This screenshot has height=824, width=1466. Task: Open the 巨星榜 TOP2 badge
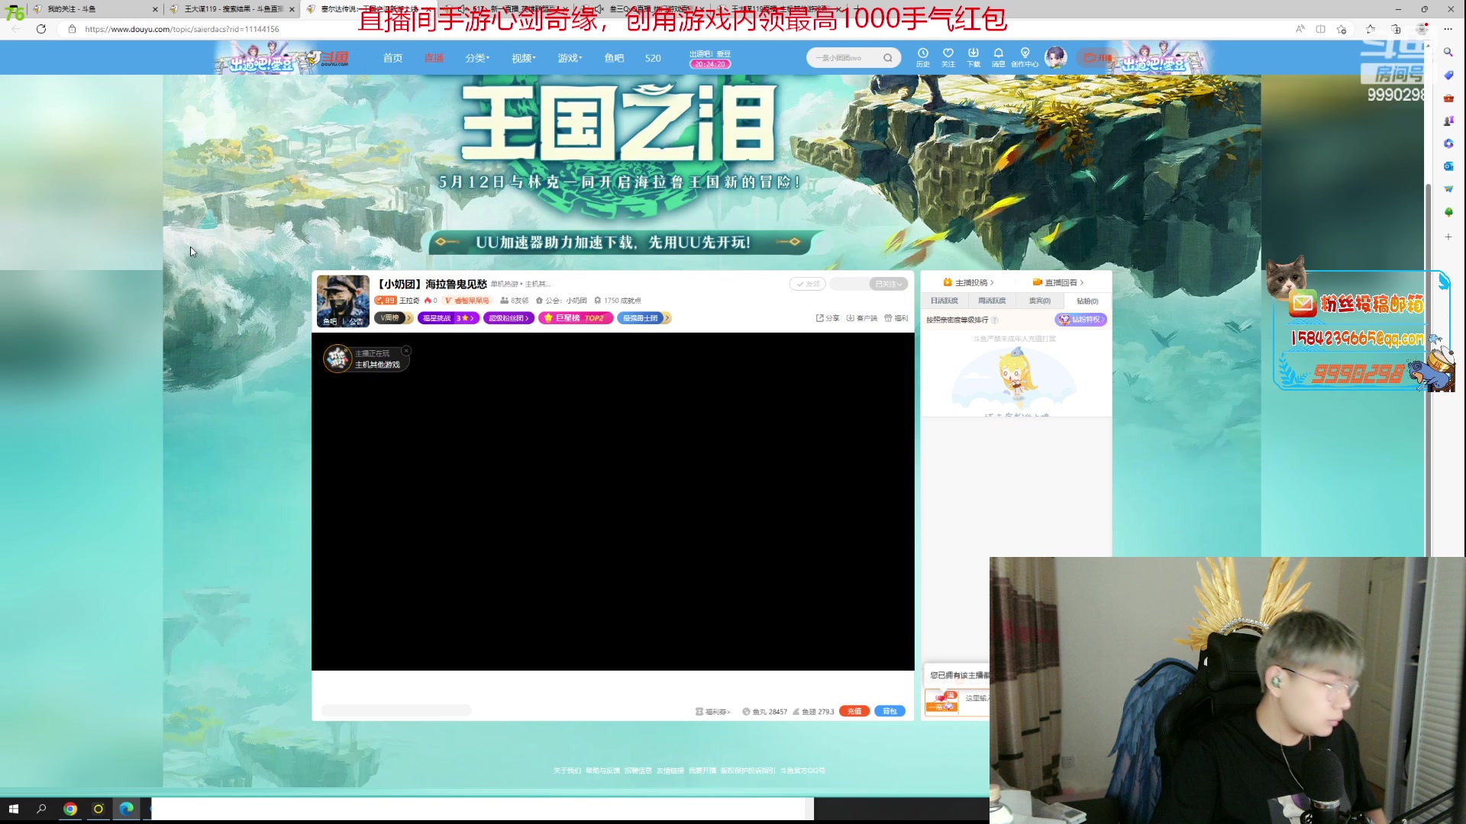(x=576, y=318)
